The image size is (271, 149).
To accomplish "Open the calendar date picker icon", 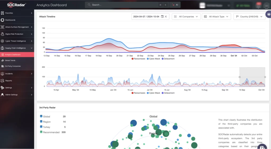I will tap(162, 17).
